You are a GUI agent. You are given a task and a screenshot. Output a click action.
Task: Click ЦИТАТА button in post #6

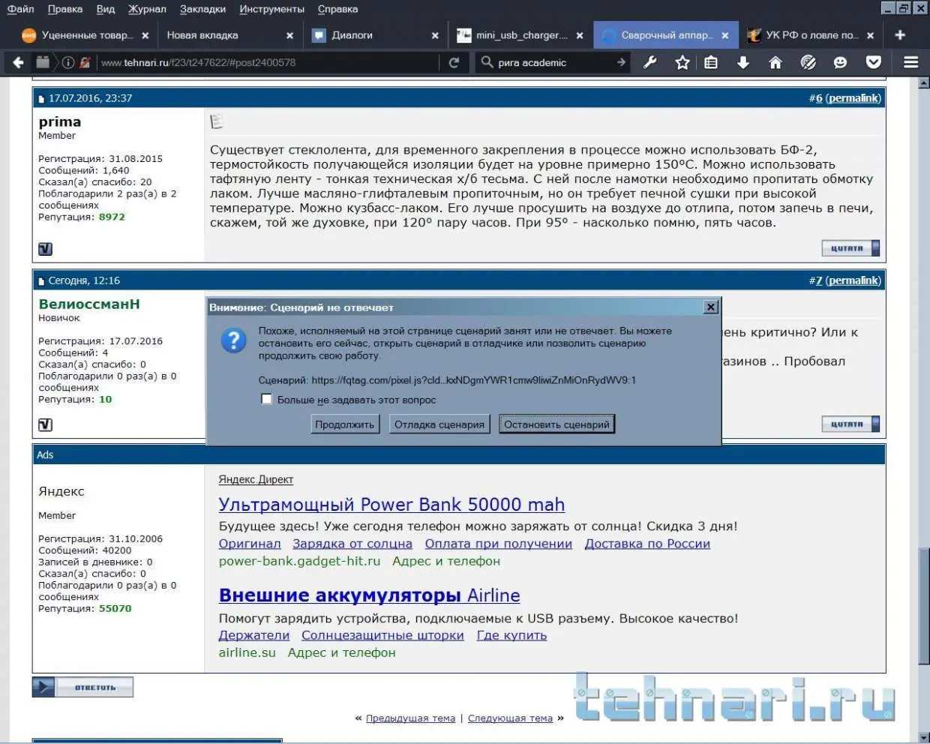[x=850, y=248]
